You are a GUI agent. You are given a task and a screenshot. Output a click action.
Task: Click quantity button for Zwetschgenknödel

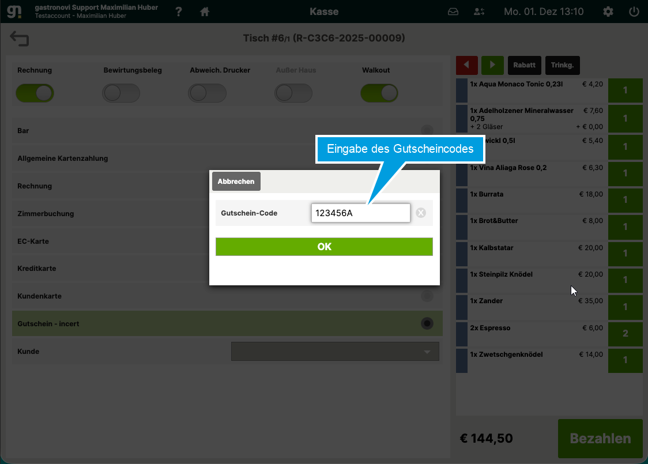tap(625, 360)
